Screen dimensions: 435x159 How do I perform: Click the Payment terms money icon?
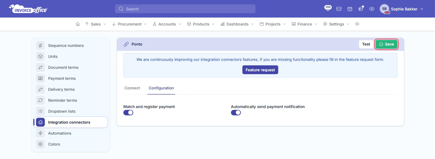pyautogui.click(x=40, y=78)
